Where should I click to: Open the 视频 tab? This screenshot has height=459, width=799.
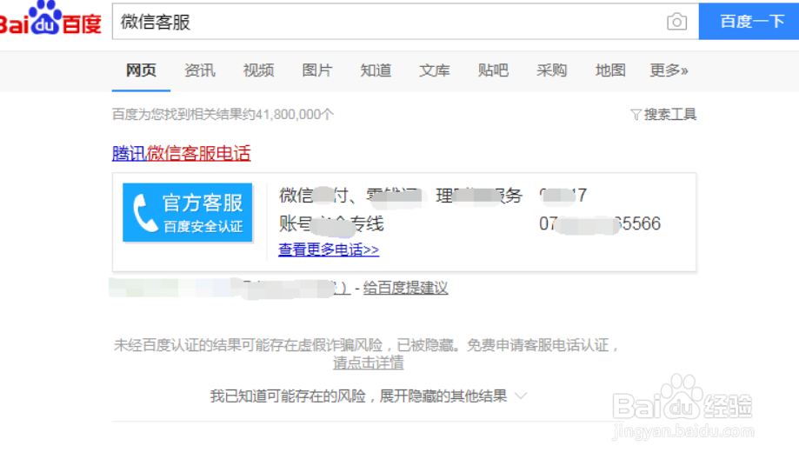click(x=258, y=70)
